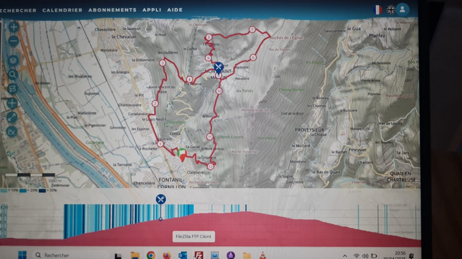Click the recenter map crosshair icon
462x259 pixels.
click(13, 103)
